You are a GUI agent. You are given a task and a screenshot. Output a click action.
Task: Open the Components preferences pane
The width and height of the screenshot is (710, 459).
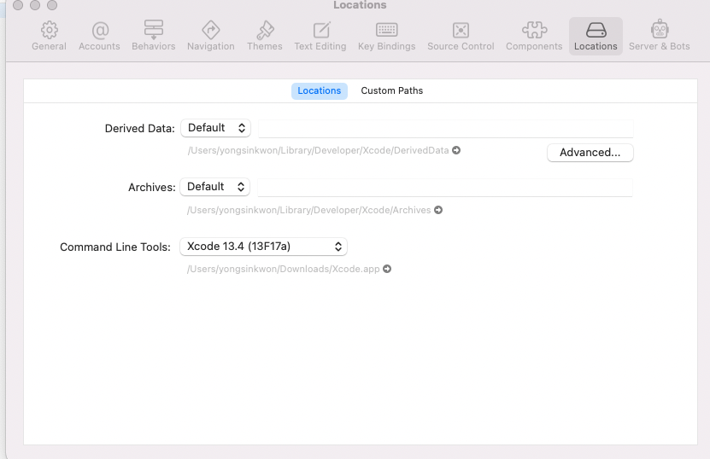(534, 36)
